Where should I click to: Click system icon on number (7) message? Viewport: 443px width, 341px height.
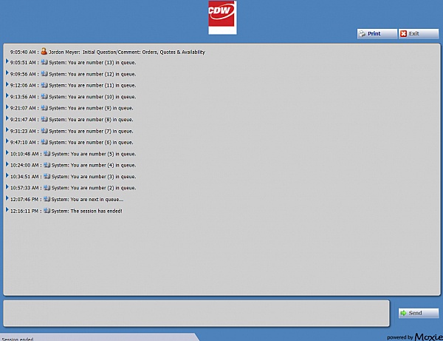pos(44,131)
